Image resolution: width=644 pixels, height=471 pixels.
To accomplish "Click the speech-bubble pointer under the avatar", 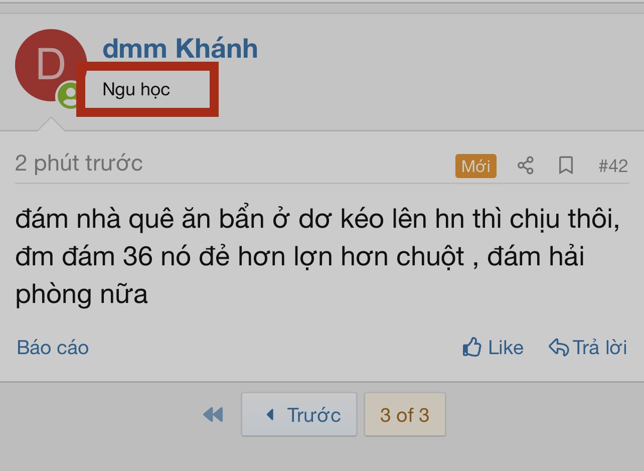I will tap(51, 124).
